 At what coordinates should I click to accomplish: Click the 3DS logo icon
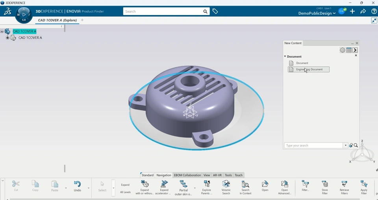pyautogui.click(x=7, y=11)
